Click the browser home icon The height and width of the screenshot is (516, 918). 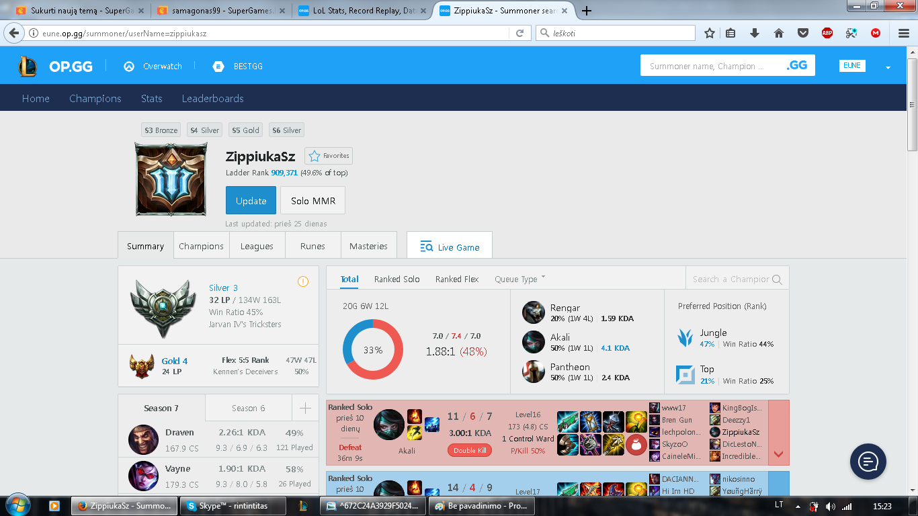point(779,33)
